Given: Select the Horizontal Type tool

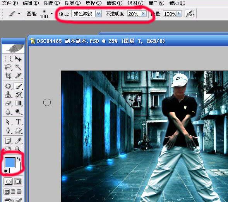Looking at the screenshot, I should coord(18,122).
